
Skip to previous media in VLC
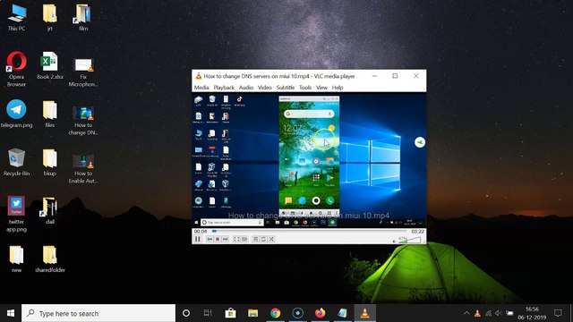[x=210, y=239]
